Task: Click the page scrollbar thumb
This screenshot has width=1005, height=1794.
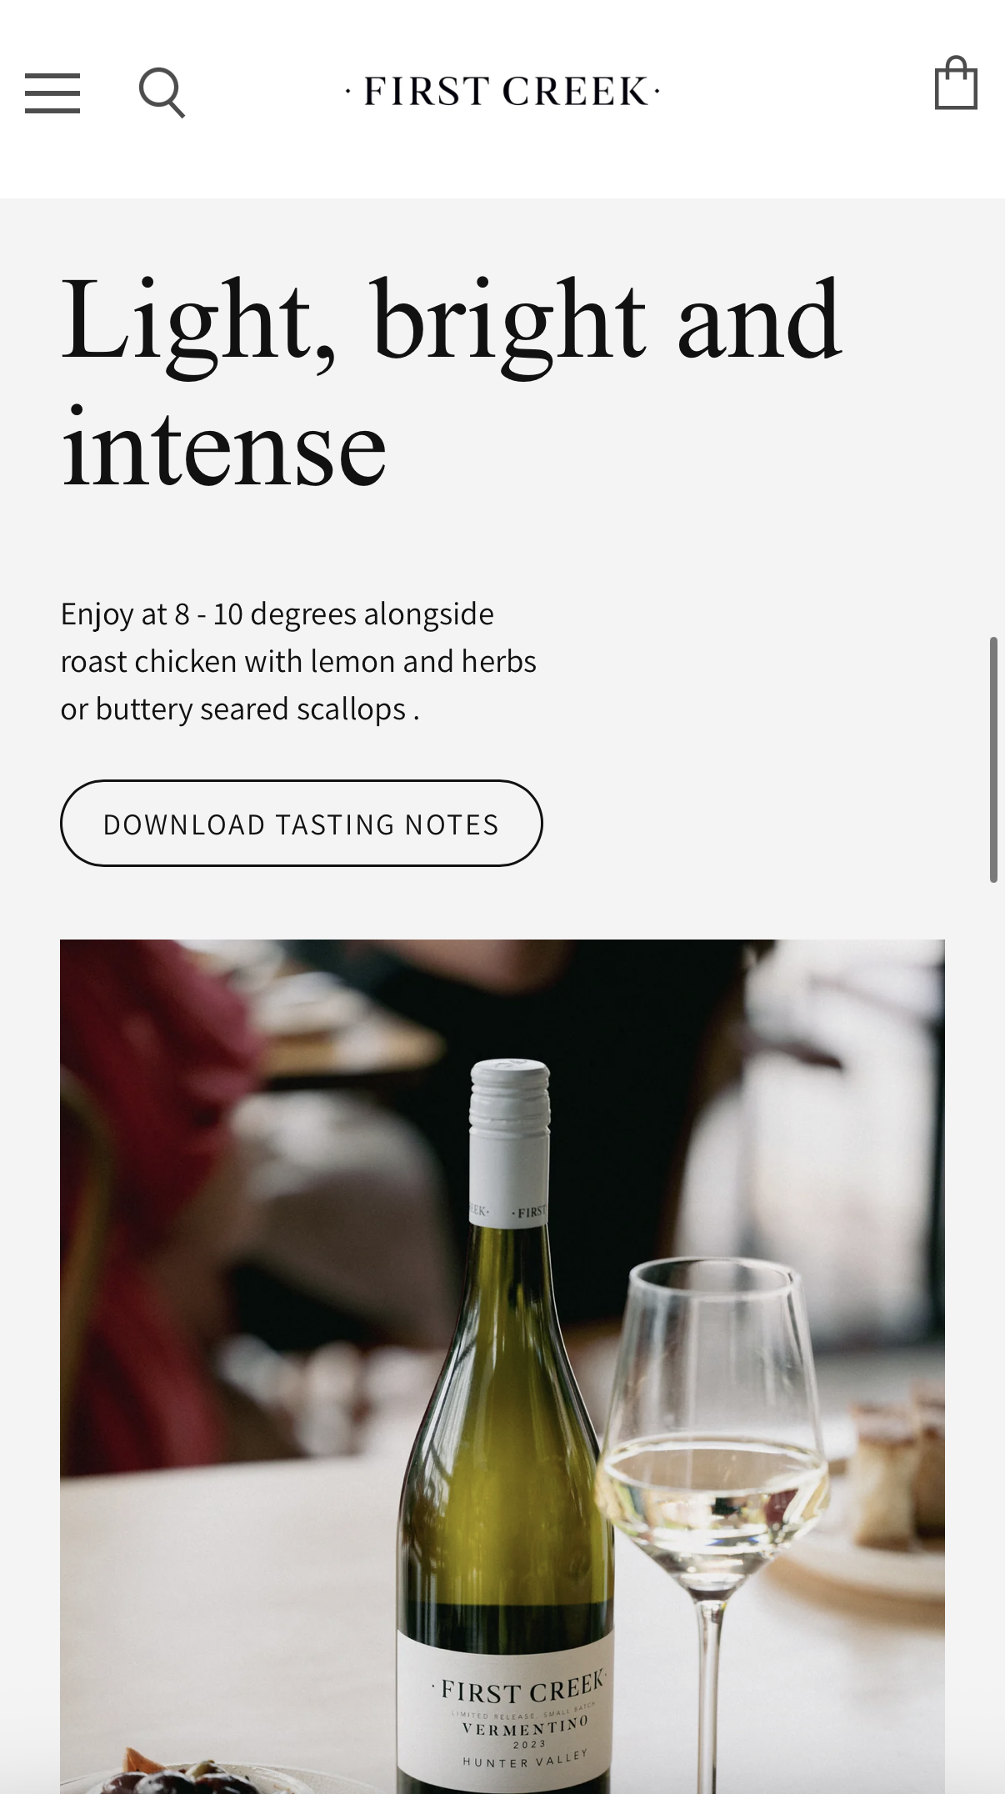Action: pos(993,759)
